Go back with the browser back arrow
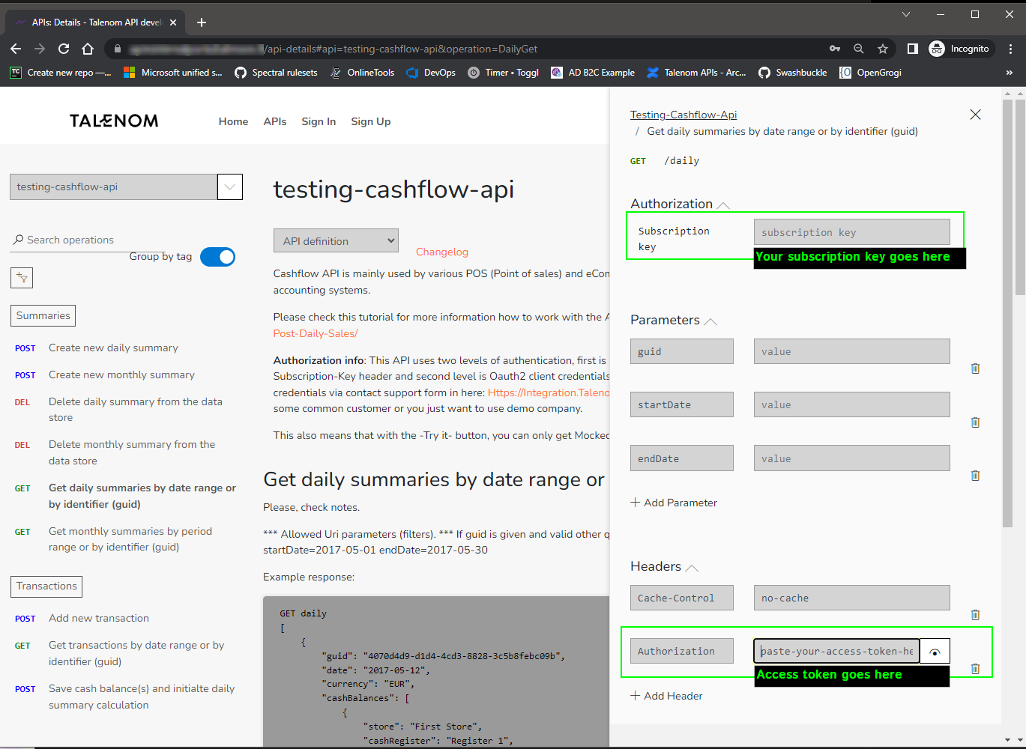The image size is (1026, 749). [16, 49]
